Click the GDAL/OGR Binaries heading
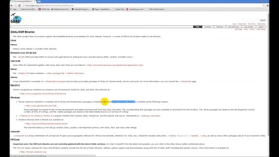The height and width of the screenshot is (157, 279). [22, 32]
